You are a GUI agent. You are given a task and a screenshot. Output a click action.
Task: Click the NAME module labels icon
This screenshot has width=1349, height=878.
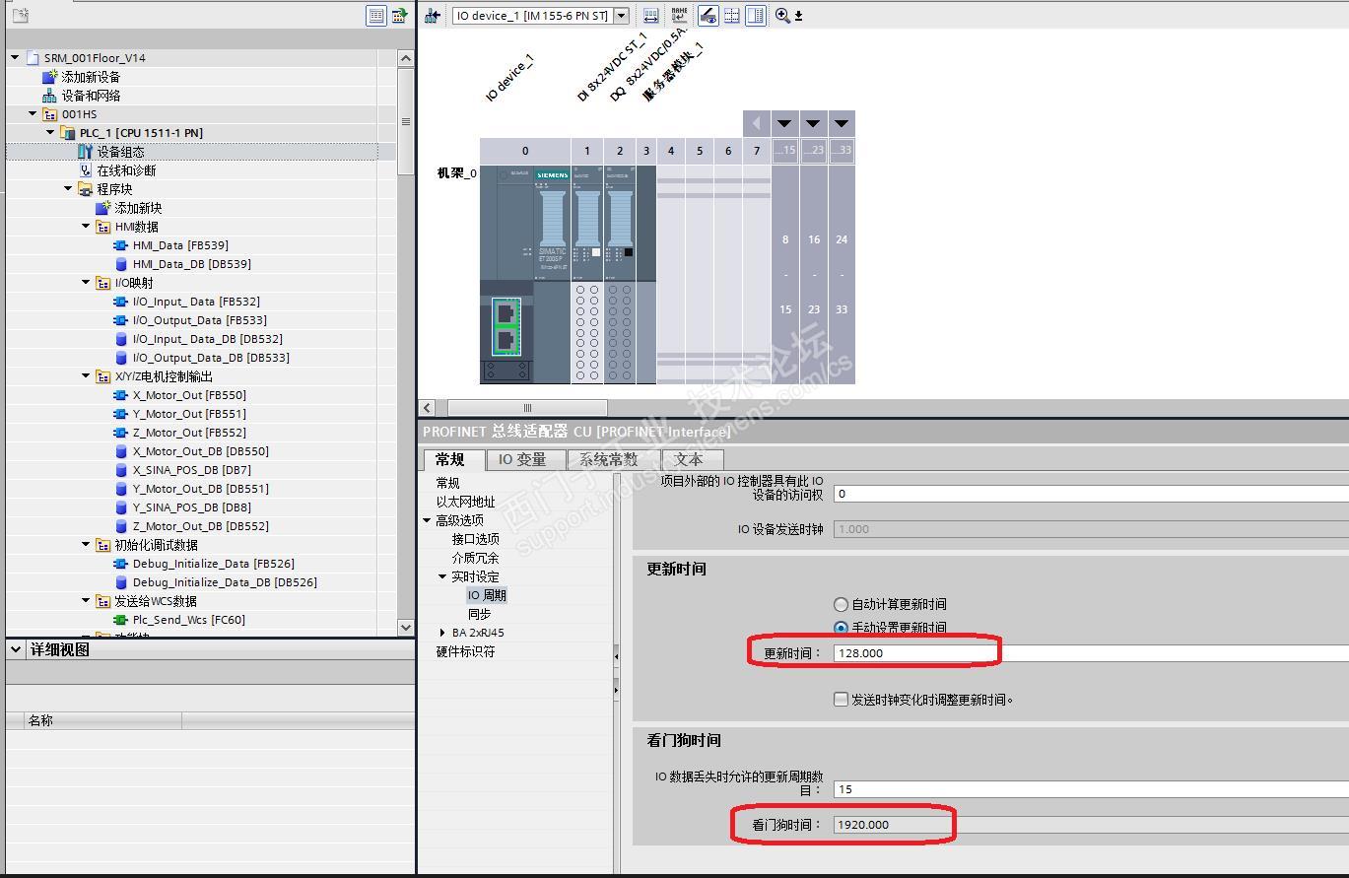[x=679, y=16]
